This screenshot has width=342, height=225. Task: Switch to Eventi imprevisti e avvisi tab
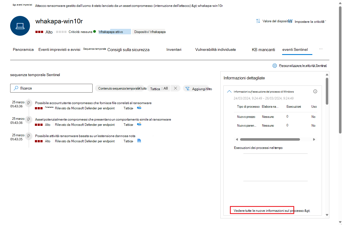(x=59, y=49)
